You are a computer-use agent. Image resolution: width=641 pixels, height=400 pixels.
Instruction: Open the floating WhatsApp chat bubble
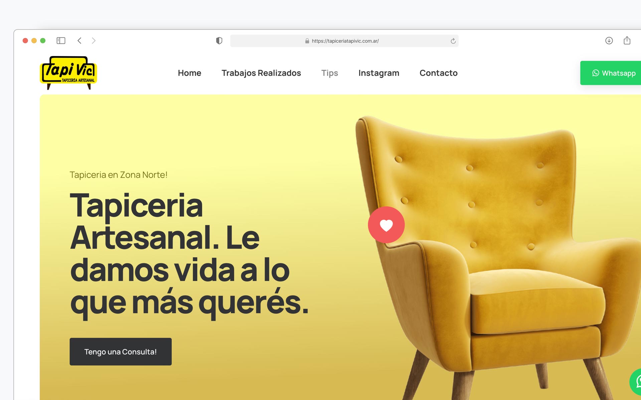pos(636,382)
